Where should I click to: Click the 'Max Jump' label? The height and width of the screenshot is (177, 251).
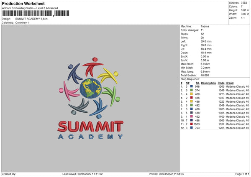tap(187, 71)
